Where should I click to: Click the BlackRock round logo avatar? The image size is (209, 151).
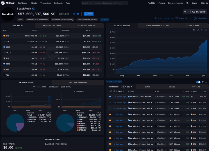8,14
